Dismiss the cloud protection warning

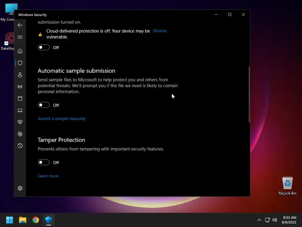coord(160,31)
